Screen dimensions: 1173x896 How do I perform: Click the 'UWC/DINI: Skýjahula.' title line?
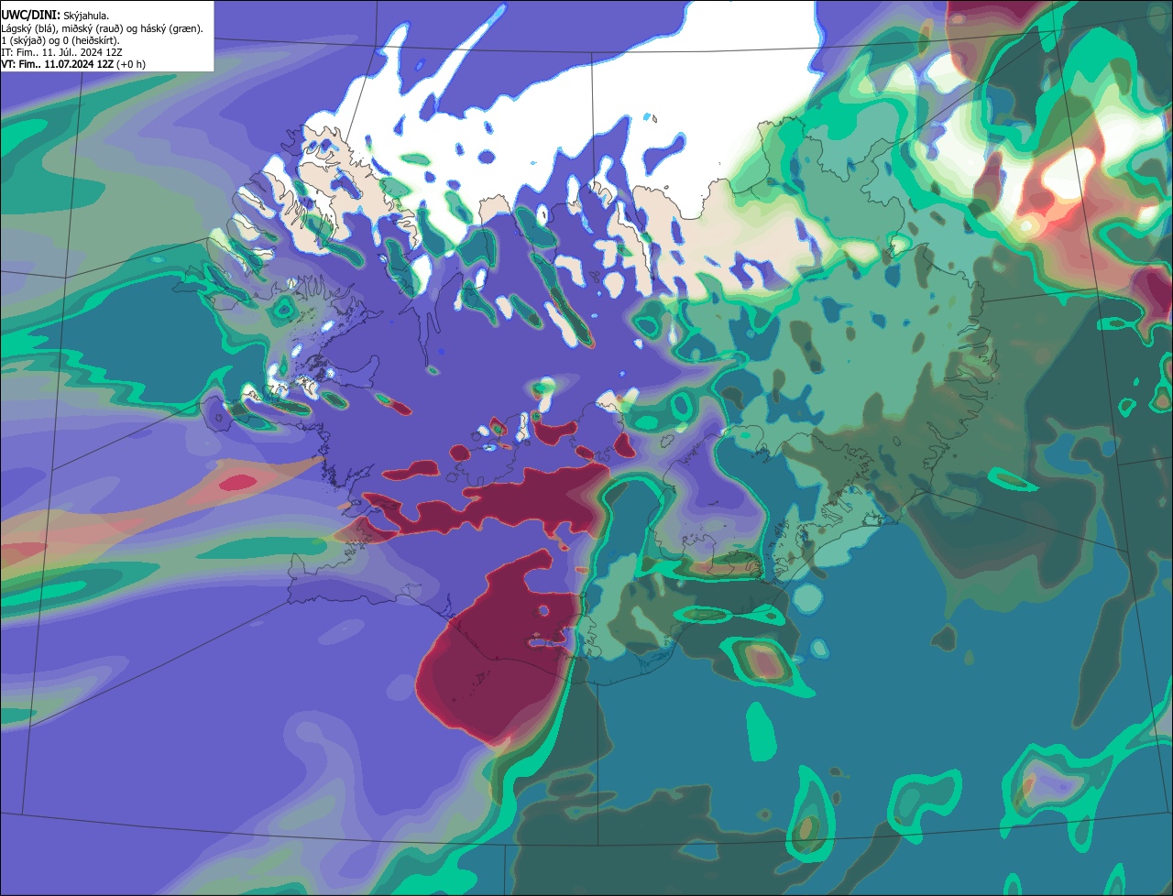(55, 16)
